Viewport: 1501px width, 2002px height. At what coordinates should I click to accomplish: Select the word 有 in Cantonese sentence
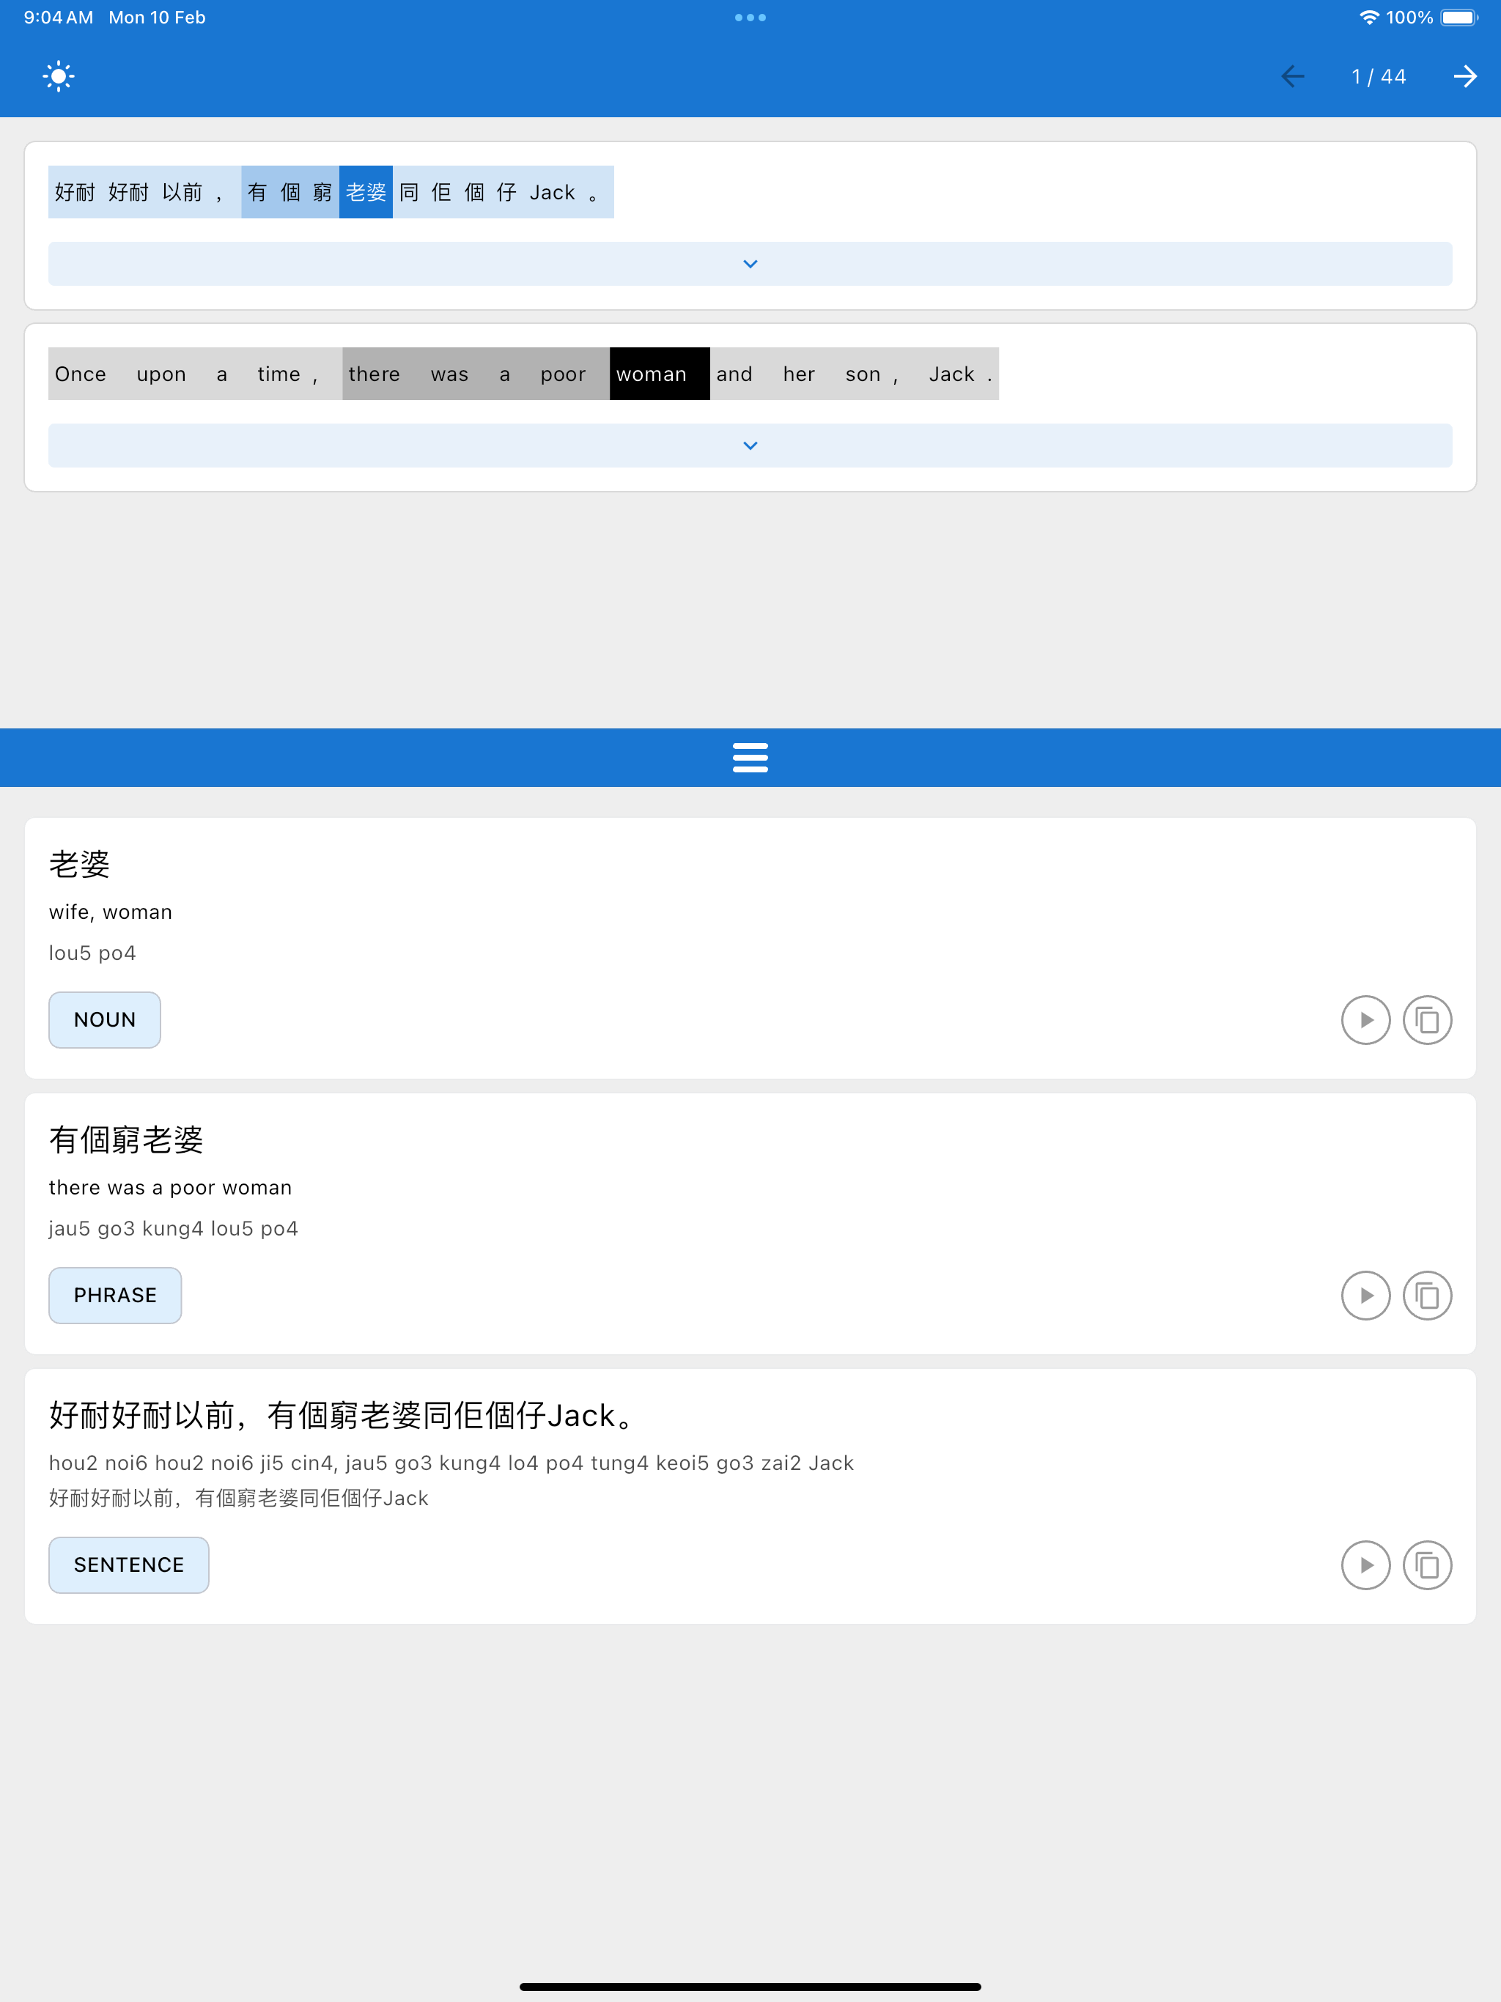pyautogui.click(x=258, y=192)
